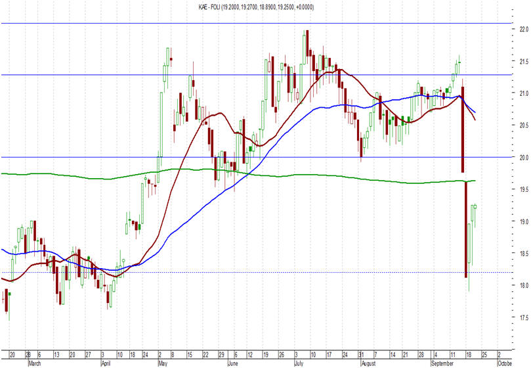Screen dimensions: 531x368
Task: Click the truncated Octobe month label
Action: pos(505,363)
